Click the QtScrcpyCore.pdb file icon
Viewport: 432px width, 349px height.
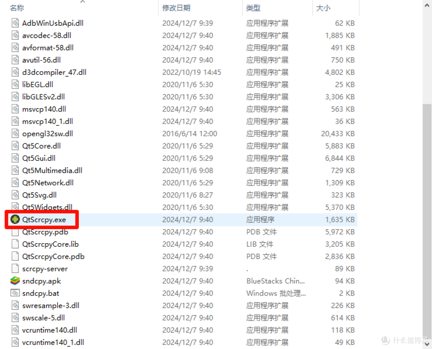click(15, 256)
